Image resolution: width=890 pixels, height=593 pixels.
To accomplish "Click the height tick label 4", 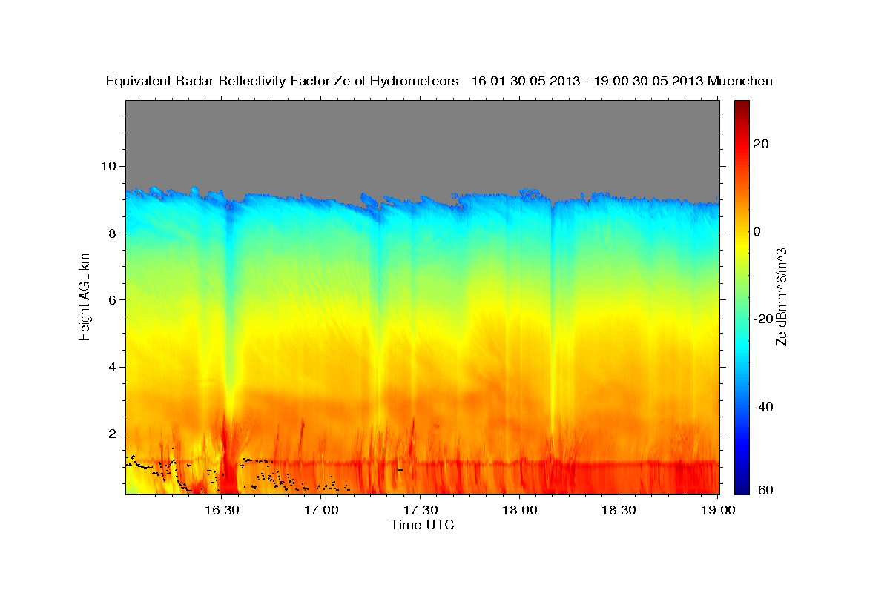I will coord(113,367).
